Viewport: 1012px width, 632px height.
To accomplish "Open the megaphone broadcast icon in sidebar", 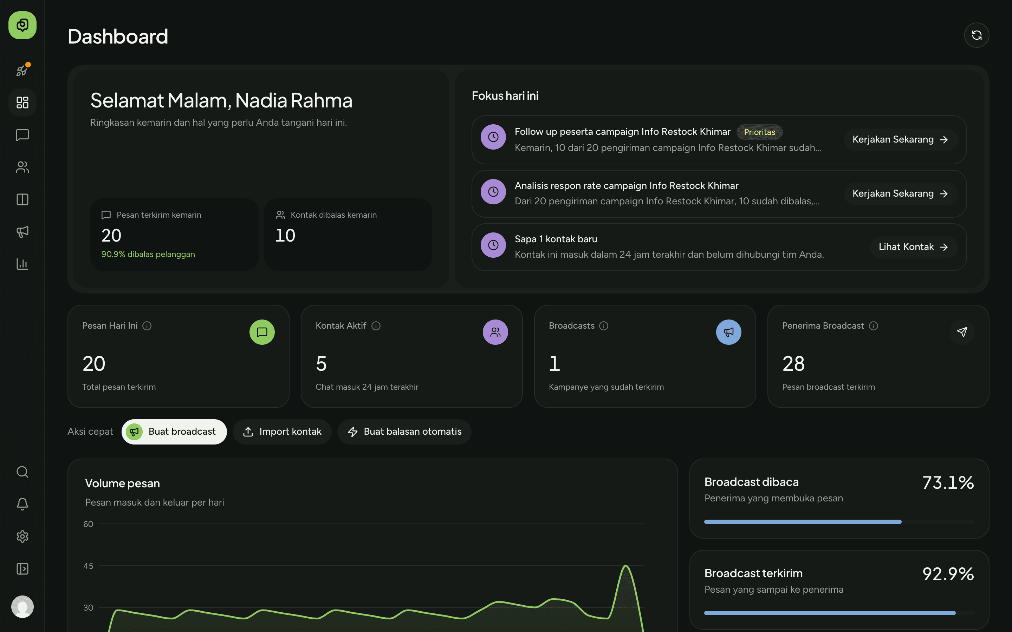I will pos(22,232).
